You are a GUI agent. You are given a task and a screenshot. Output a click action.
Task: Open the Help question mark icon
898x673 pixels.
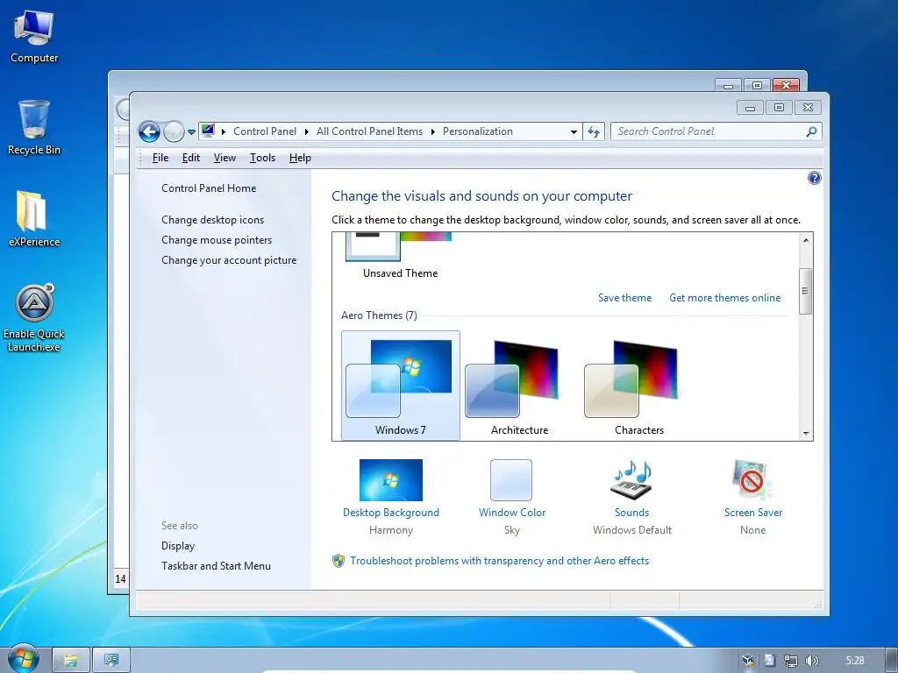click(x=814, y=178)
